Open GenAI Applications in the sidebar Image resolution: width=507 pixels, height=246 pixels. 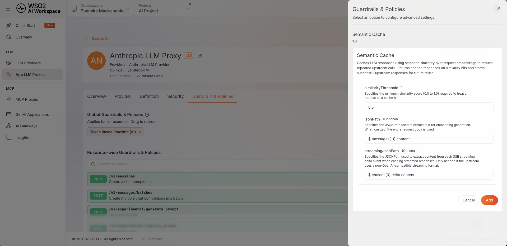(32, 114)
